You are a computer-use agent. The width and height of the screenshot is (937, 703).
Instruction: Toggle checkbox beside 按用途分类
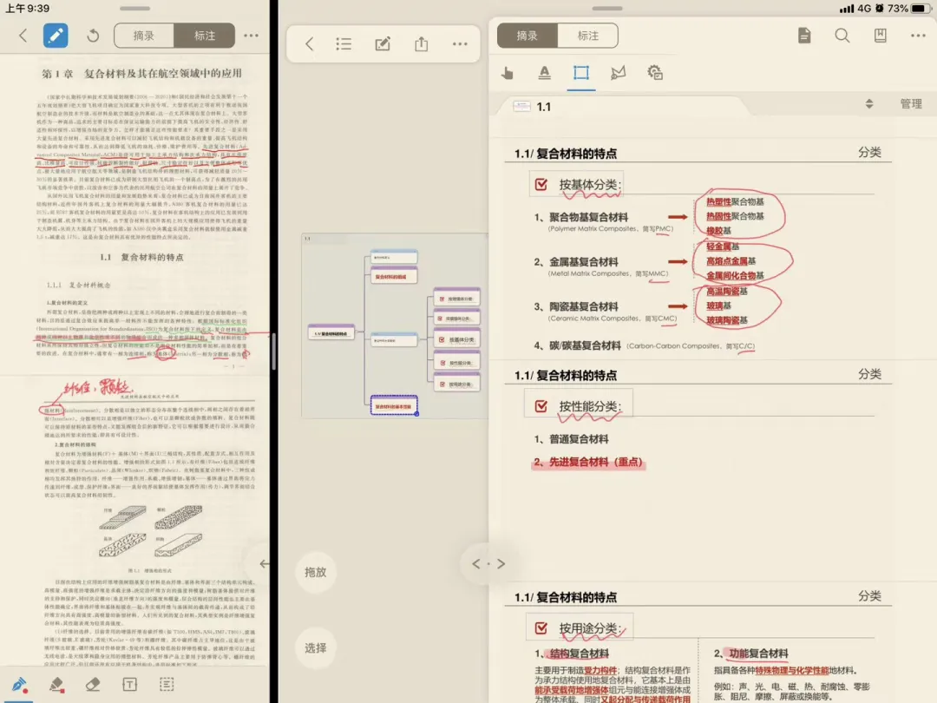click(541, 628)
